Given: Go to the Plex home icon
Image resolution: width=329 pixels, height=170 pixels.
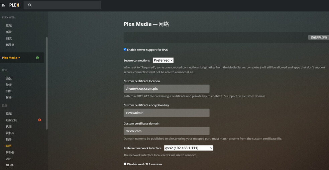Looking at the screenshot, I should coord(3,5).
